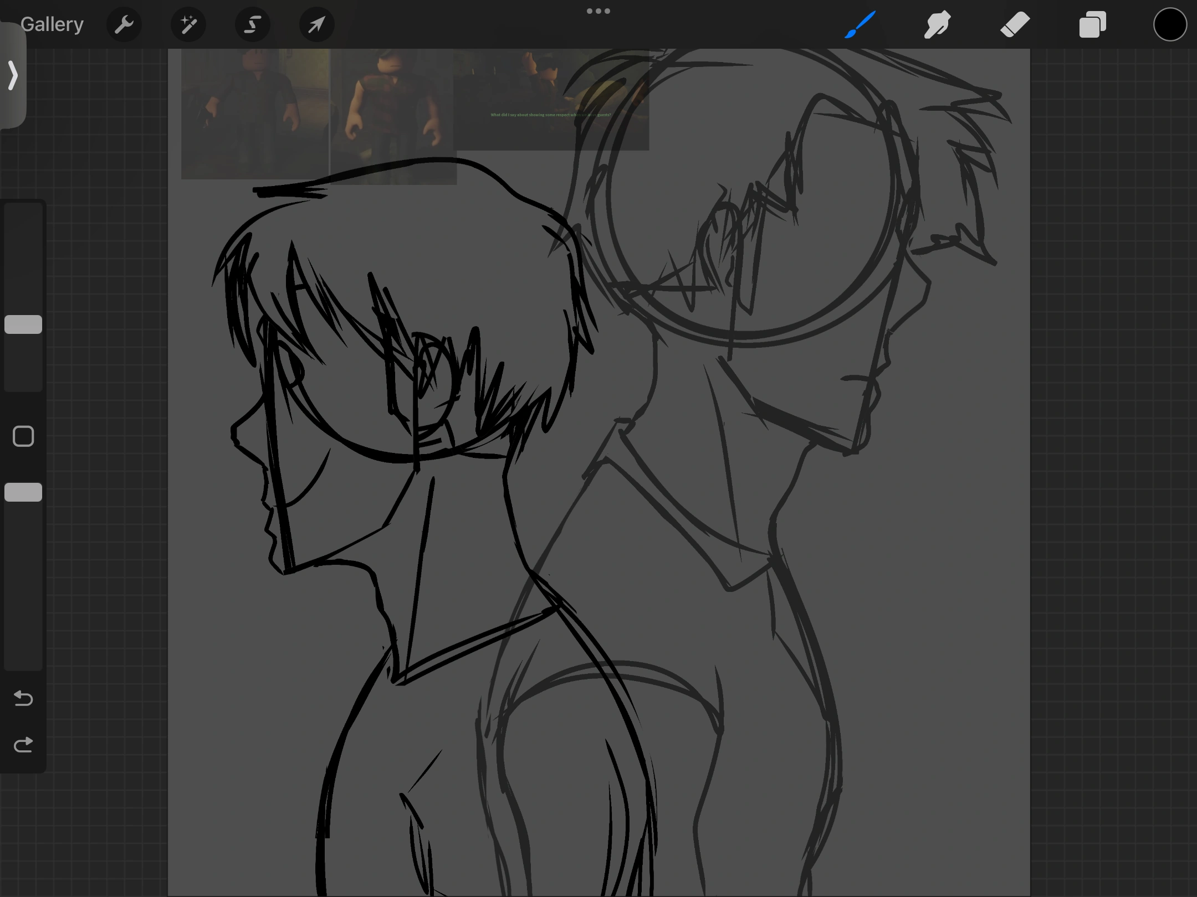The height and width of the screenshot is (897, 1197).
Task: Expand the side panel chevron handle
Action: pos(12,75)
